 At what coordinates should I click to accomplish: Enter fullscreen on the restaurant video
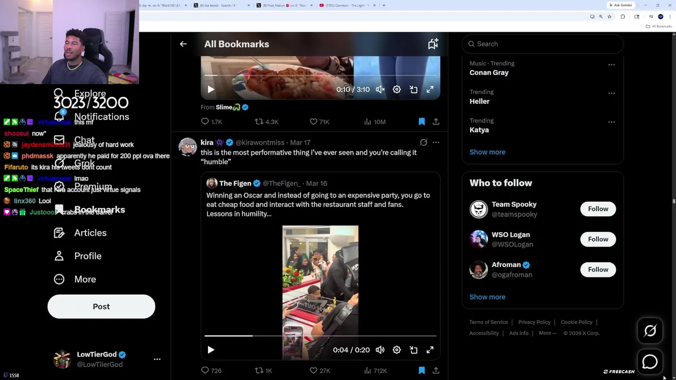pos(430,350)
